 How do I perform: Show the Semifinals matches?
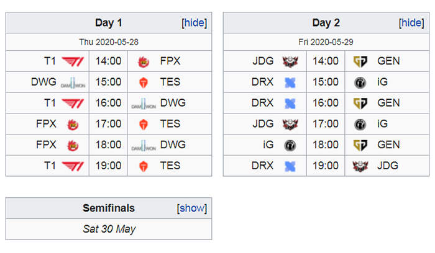pos(192,208)
